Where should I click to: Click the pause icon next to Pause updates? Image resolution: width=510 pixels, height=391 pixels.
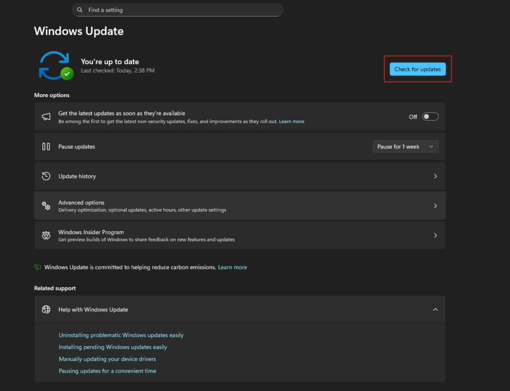(46, 146)
